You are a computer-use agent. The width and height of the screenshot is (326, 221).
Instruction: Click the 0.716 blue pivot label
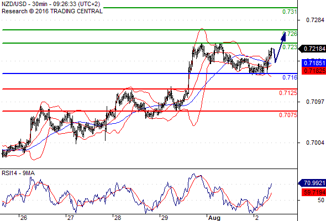(290, 77)
